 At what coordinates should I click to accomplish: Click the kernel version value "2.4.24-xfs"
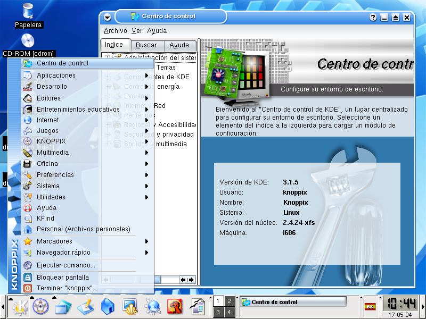click(299, 223)
